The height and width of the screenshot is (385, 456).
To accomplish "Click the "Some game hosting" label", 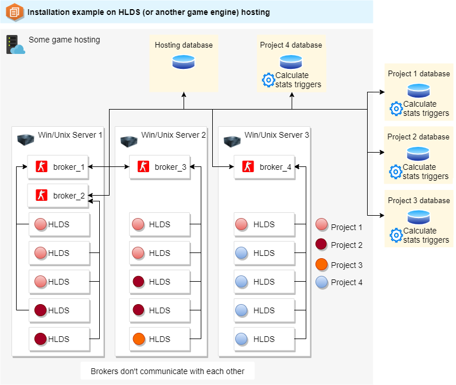I will [64, 40].
